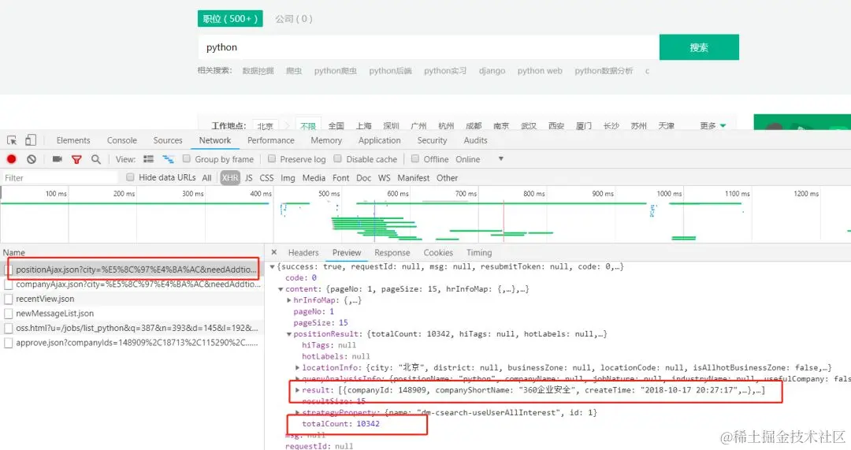Click the Name column header
The height and width of the screenshot is (450, 851).
[x=14, y=252]
